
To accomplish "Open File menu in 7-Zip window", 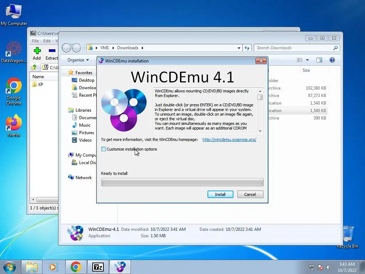I will 35,41.
